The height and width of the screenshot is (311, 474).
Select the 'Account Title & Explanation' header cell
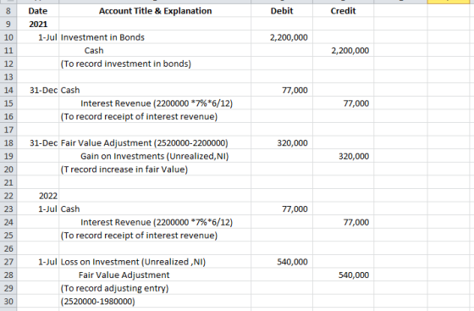[155, 11]
